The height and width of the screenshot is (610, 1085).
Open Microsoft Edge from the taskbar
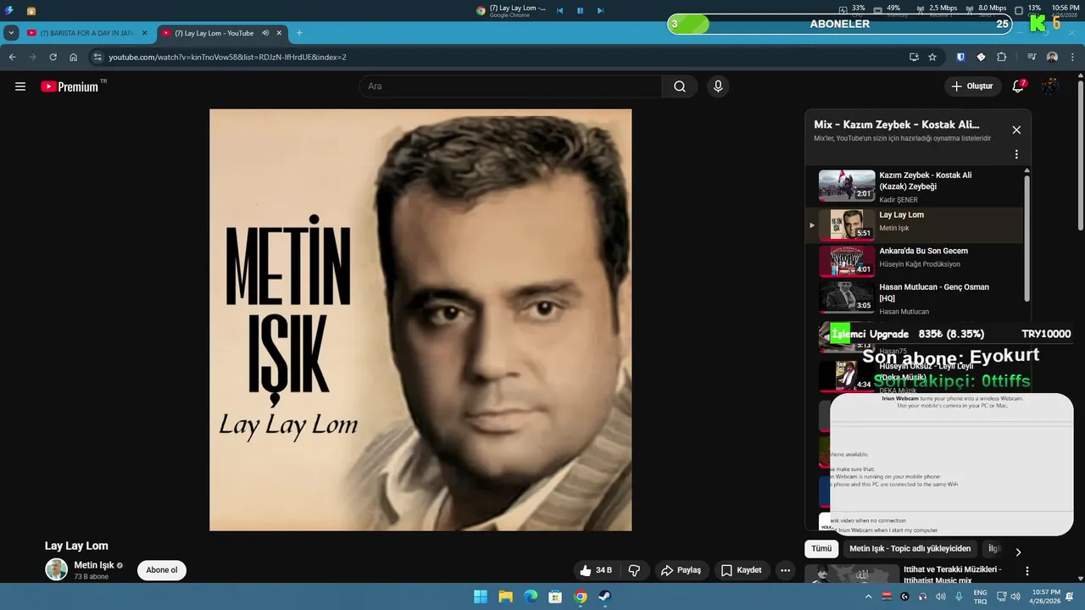(531, 596)
